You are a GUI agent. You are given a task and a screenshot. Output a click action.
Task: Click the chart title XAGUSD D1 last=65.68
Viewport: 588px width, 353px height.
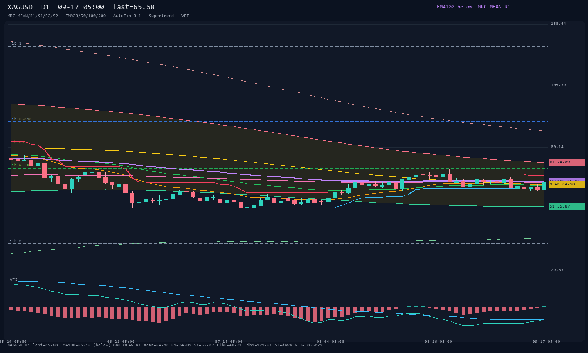pos(81,7)
